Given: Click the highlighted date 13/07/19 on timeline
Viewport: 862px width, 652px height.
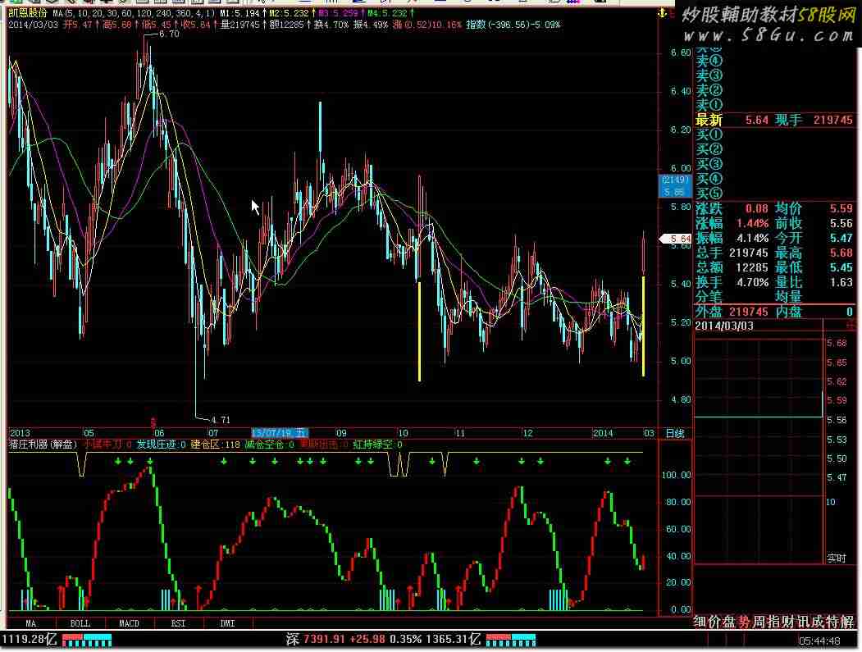Looking at the screenshot, I should pyautogui.click(x=280, y=433).
